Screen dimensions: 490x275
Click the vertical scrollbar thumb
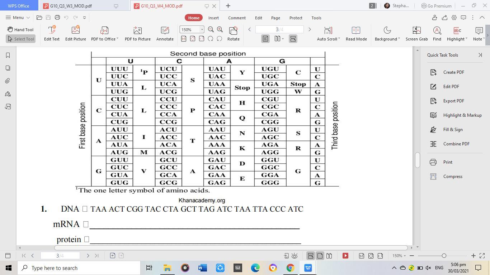pyautogui.click(x=417, y=160)
